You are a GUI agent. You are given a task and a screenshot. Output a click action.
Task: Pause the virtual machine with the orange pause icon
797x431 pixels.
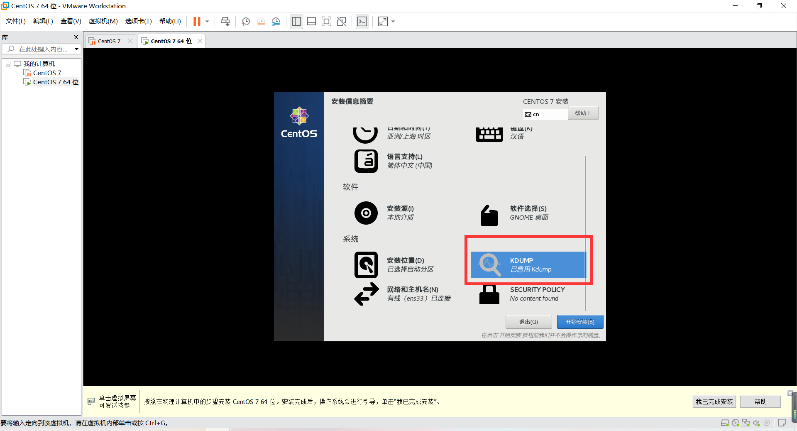[x=197, y=22]
